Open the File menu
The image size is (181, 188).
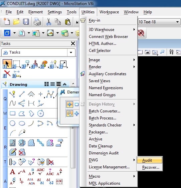tap(9, 12)
